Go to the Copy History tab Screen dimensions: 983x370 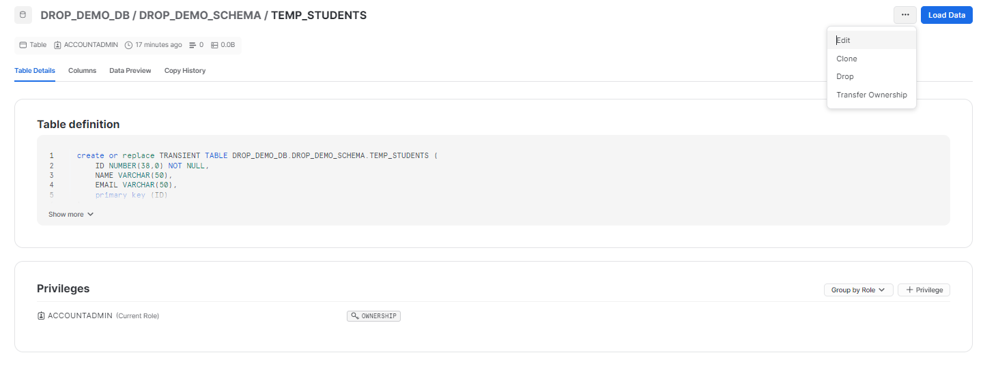pyautogui.click(x=184, y=71)
